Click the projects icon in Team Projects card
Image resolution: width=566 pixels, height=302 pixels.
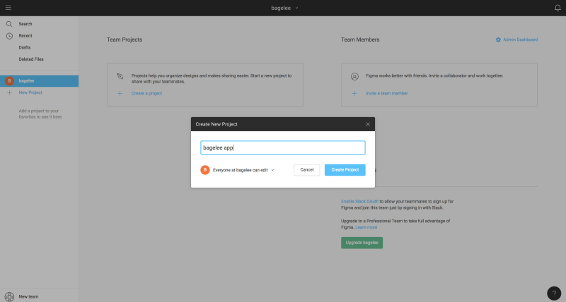point(120,76)
